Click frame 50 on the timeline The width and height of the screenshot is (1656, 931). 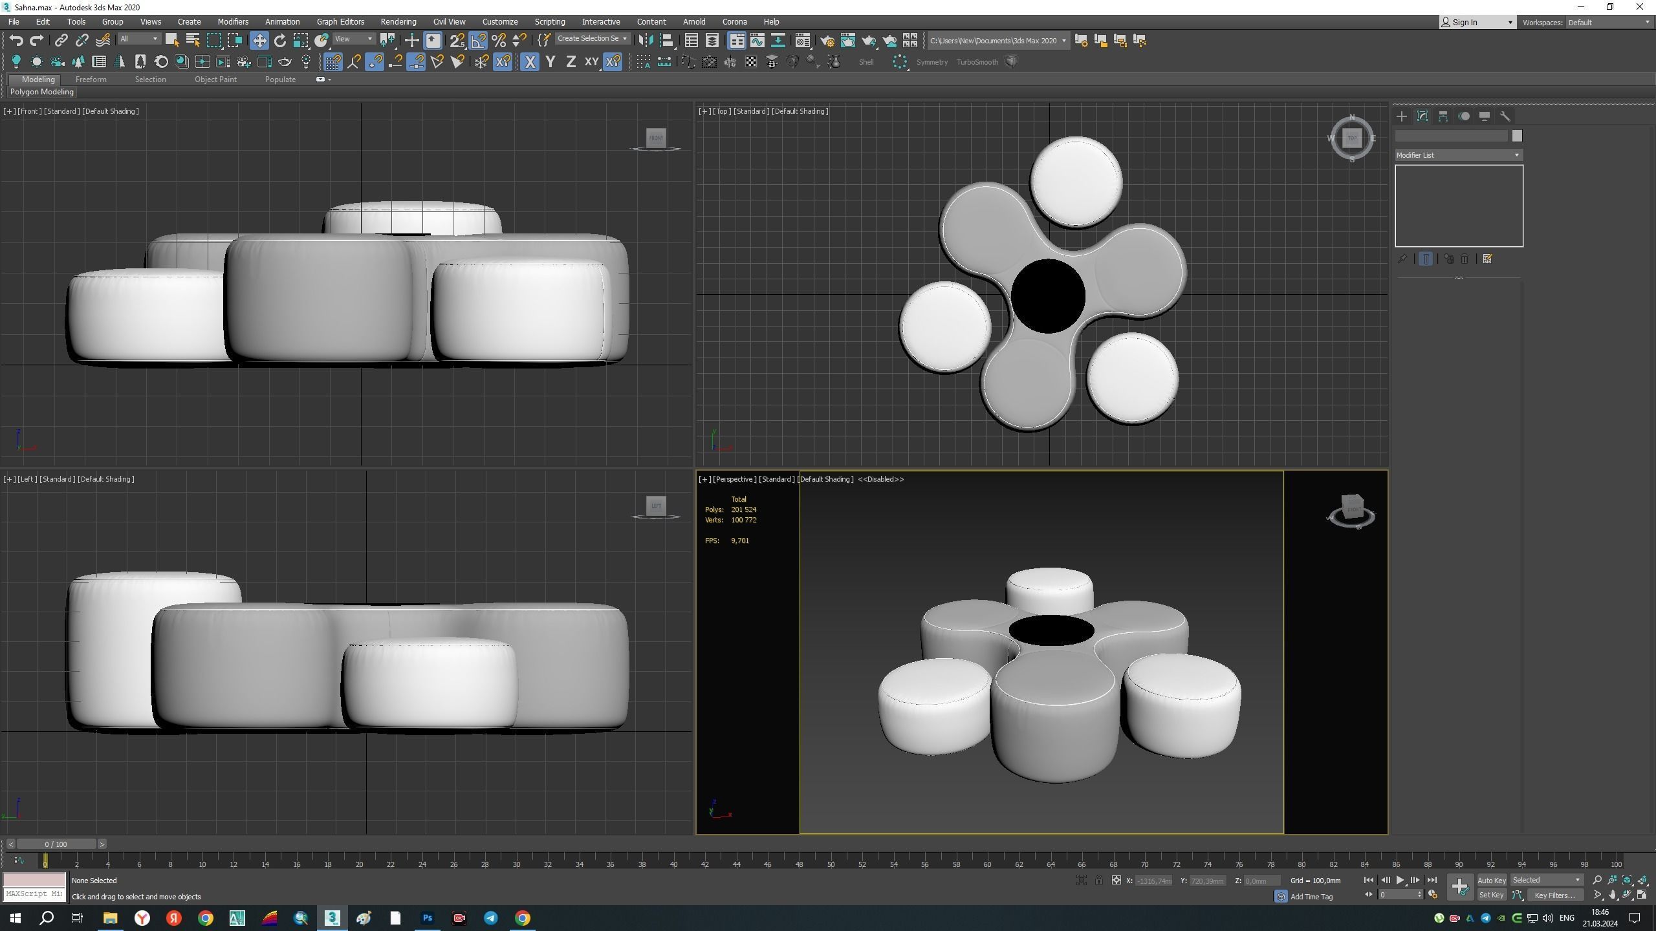click(x=831, y=864)
